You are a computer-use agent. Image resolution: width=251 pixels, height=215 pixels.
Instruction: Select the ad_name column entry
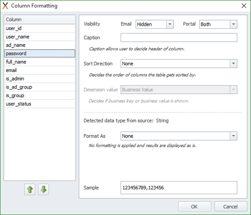tap(40, 45)
